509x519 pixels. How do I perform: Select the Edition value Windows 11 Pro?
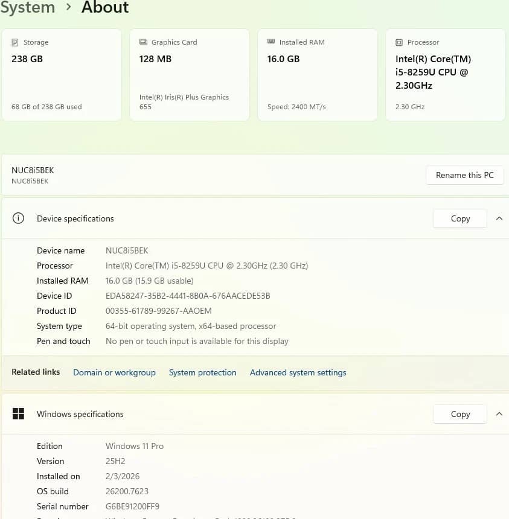[135, 446]
